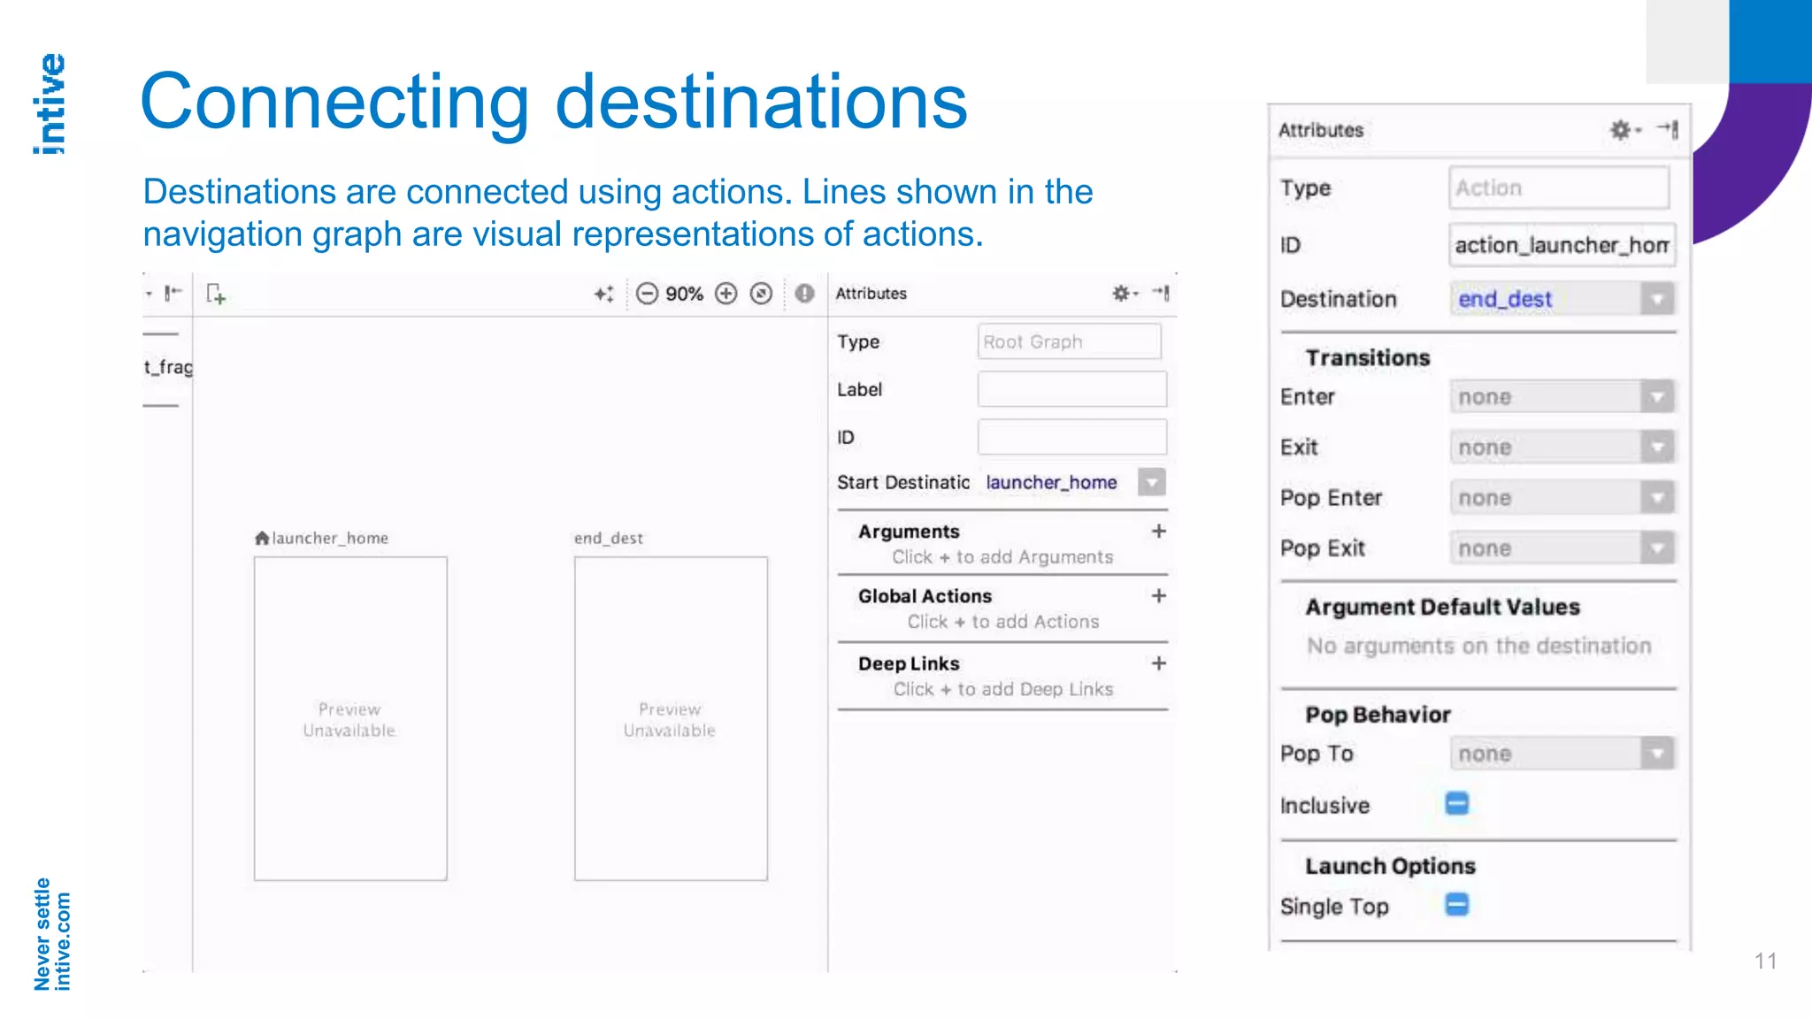
Task: Click the Root Graph Type field
Action: (x=1069, y=341)
